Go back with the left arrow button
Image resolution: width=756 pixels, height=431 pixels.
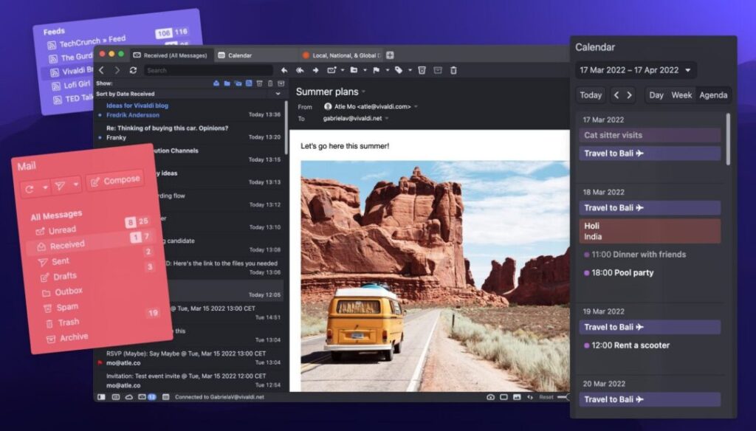(102, 70)
